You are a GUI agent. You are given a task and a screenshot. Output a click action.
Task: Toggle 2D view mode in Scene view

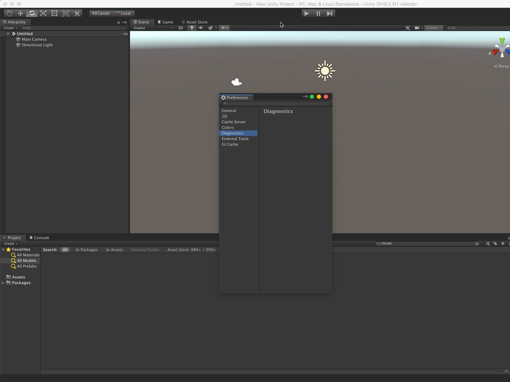[181, 28]
